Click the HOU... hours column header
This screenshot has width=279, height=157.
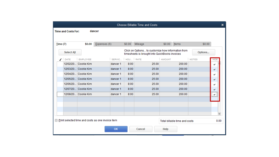click(129, 60)
